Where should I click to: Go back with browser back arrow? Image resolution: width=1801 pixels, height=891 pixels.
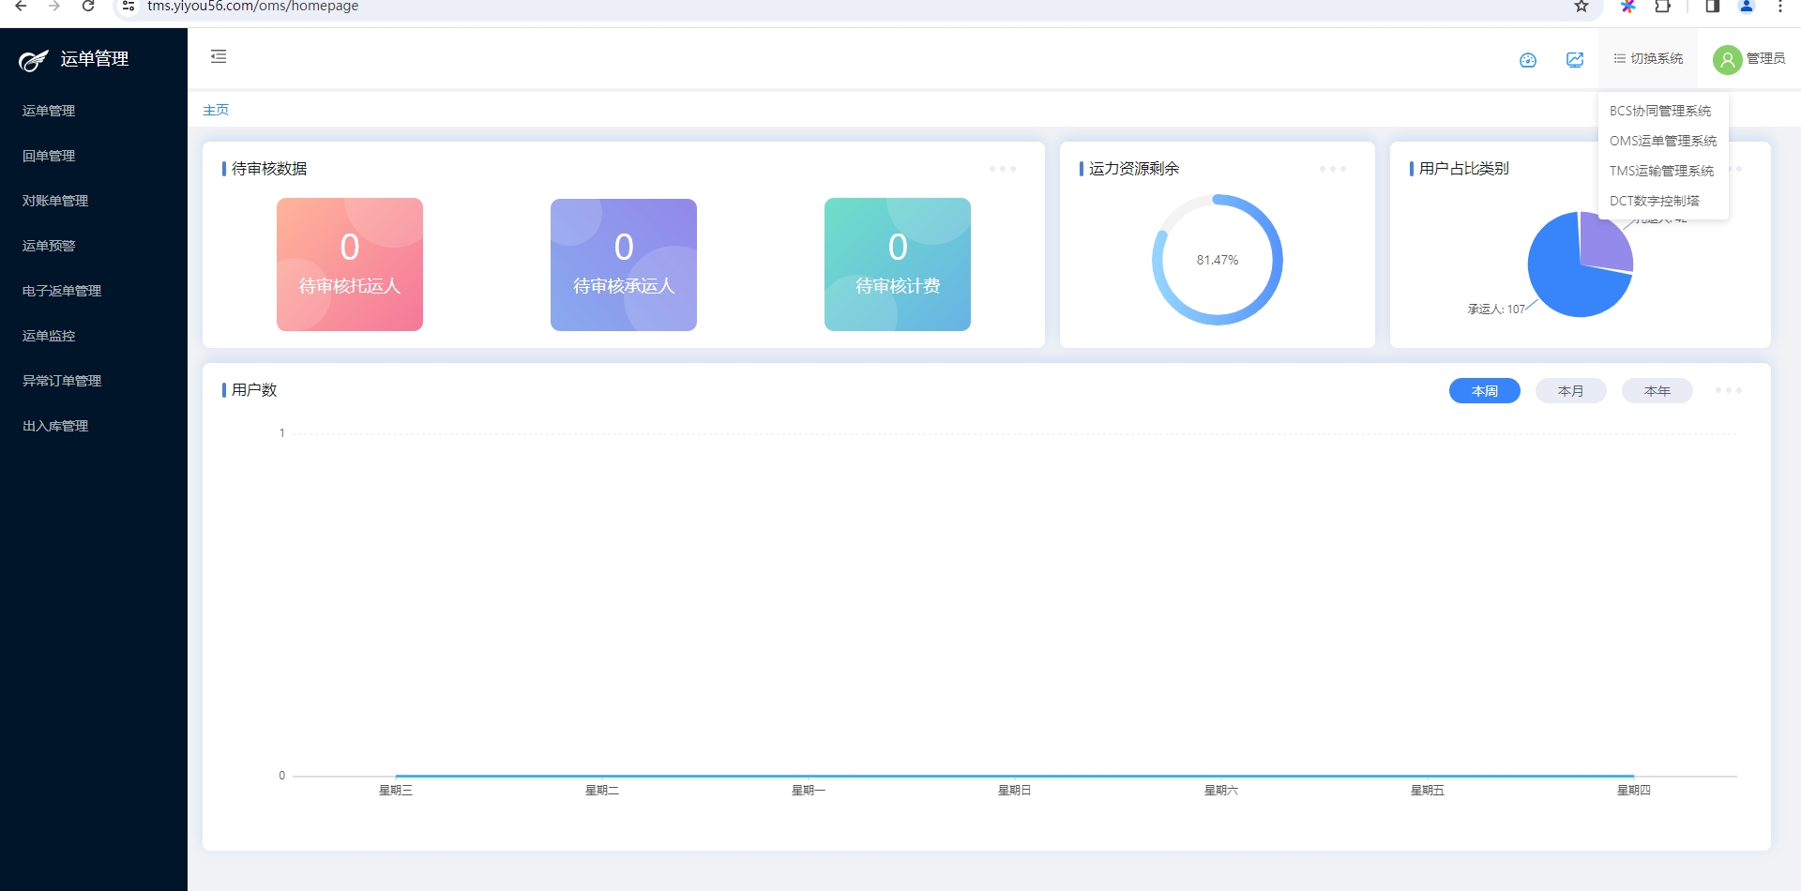20,6
